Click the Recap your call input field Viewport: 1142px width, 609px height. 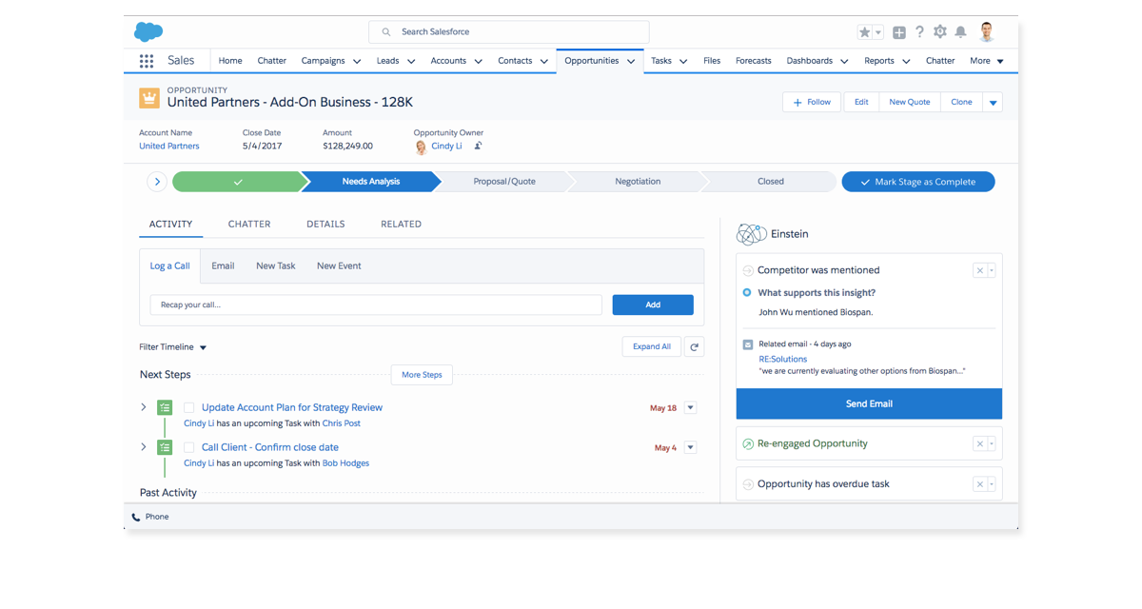[x=376, y=305]
